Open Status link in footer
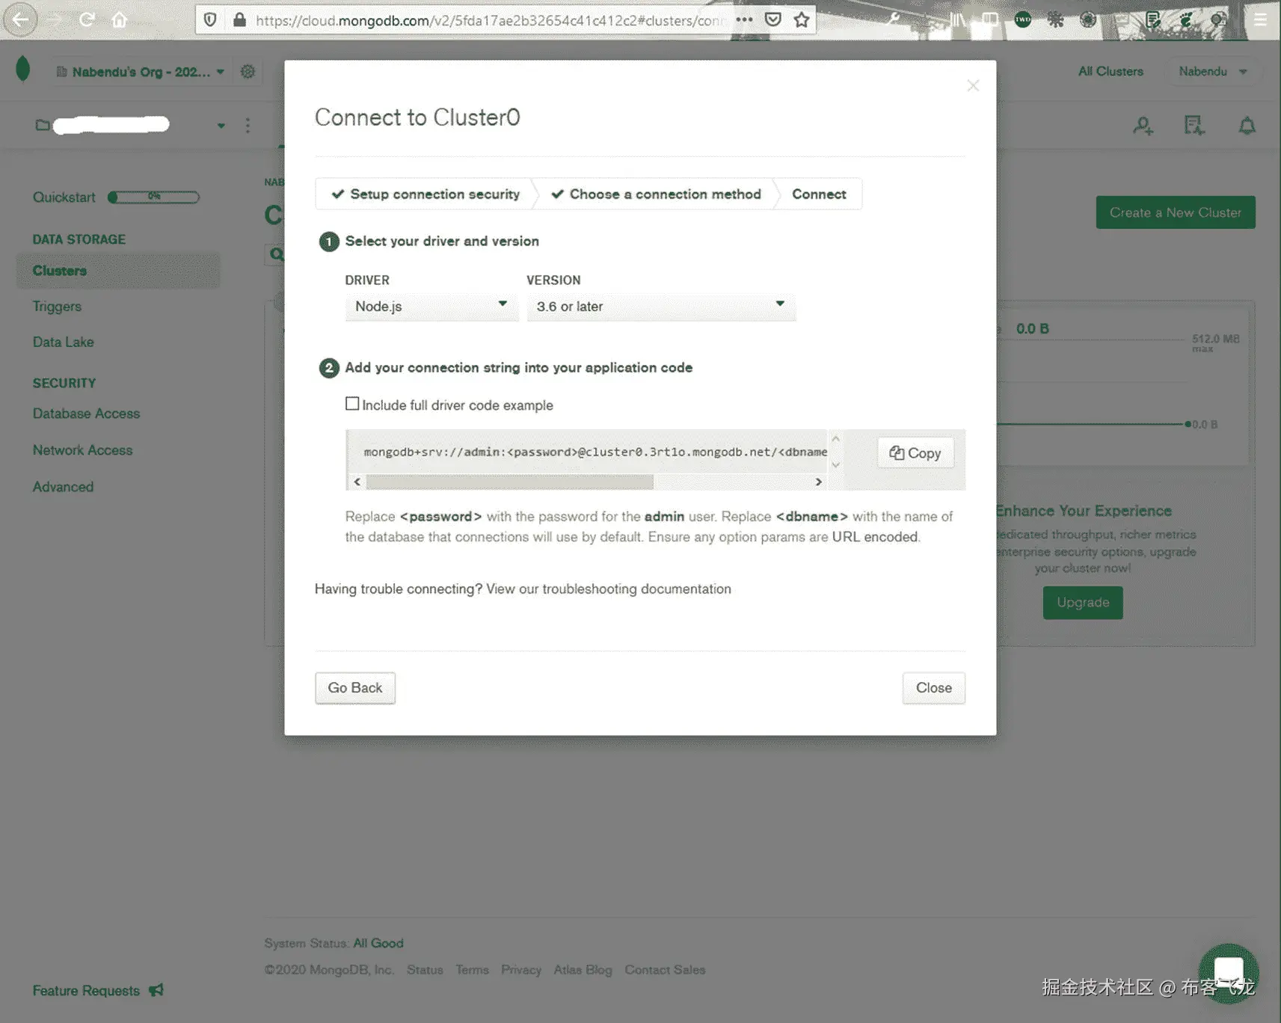 (x=425, y=970)
